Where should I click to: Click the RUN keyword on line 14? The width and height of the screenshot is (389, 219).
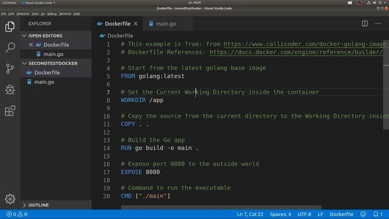click(126, 148)
